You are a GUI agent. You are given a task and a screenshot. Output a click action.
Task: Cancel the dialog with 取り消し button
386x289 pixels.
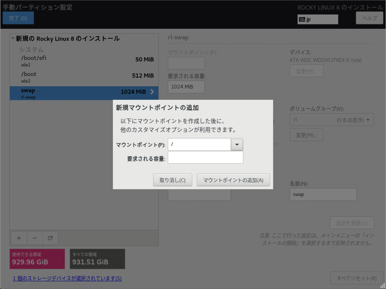tap(172, 180)
